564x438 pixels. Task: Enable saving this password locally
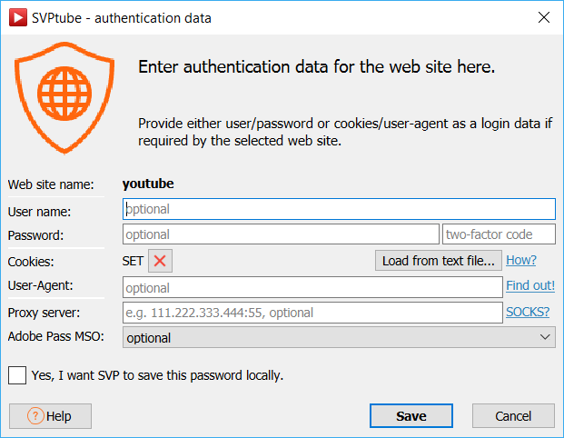[17, 374]
